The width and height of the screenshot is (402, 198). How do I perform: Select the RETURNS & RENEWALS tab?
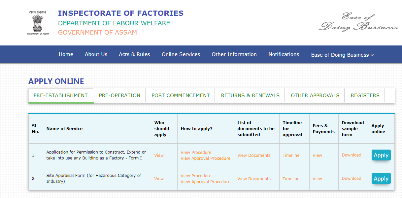click(249, 95)
